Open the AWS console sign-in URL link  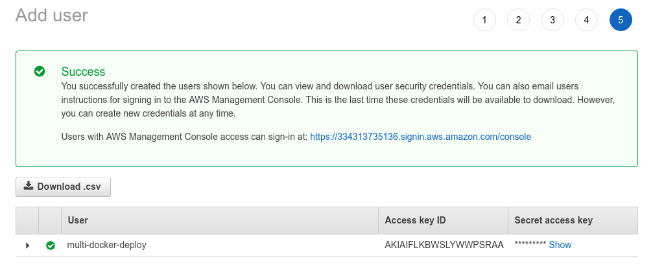click(420, 137)
